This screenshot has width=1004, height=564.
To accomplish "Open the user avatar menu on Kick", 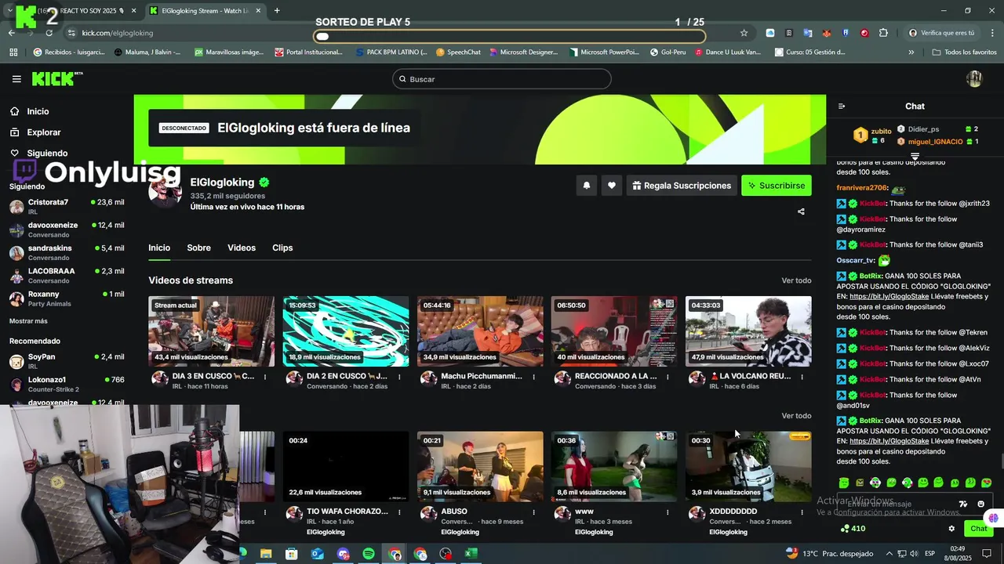I will tap(974, 78).
